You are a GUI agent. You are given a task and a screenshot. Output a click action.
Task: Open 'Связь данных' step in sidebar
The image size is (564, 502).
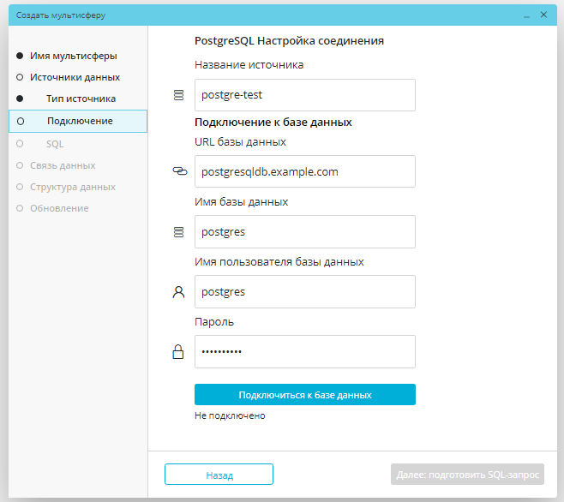coord(63,165)
